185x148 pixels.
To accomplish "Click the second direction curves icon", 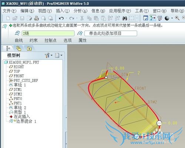I will pos(80,33).
